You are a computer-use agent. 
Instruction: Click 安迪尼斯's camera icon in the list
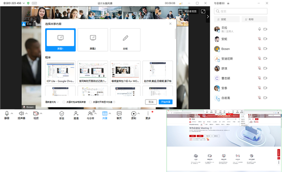tap(265, 58)
